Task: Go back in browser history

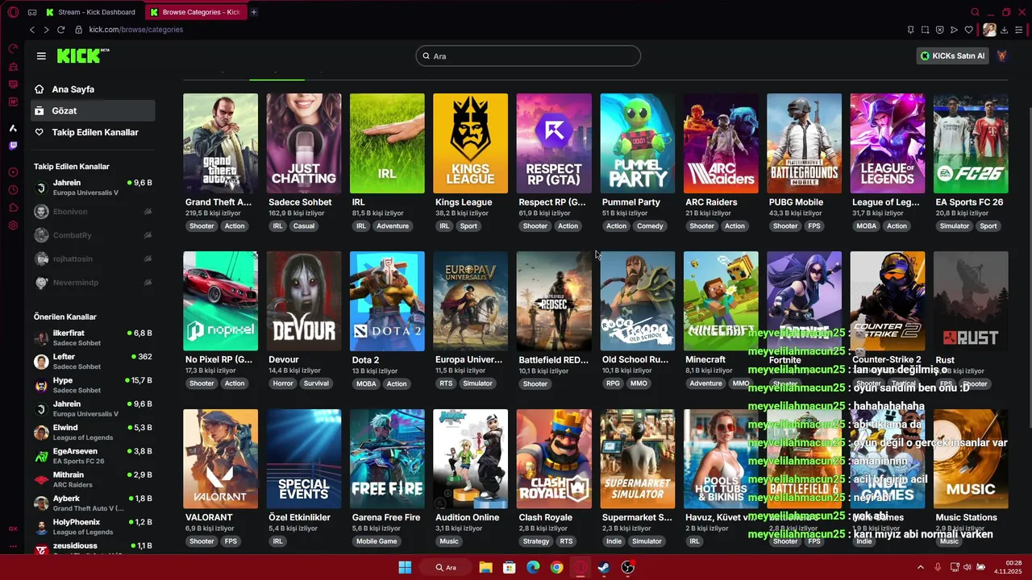Action: tap(32, 30)
